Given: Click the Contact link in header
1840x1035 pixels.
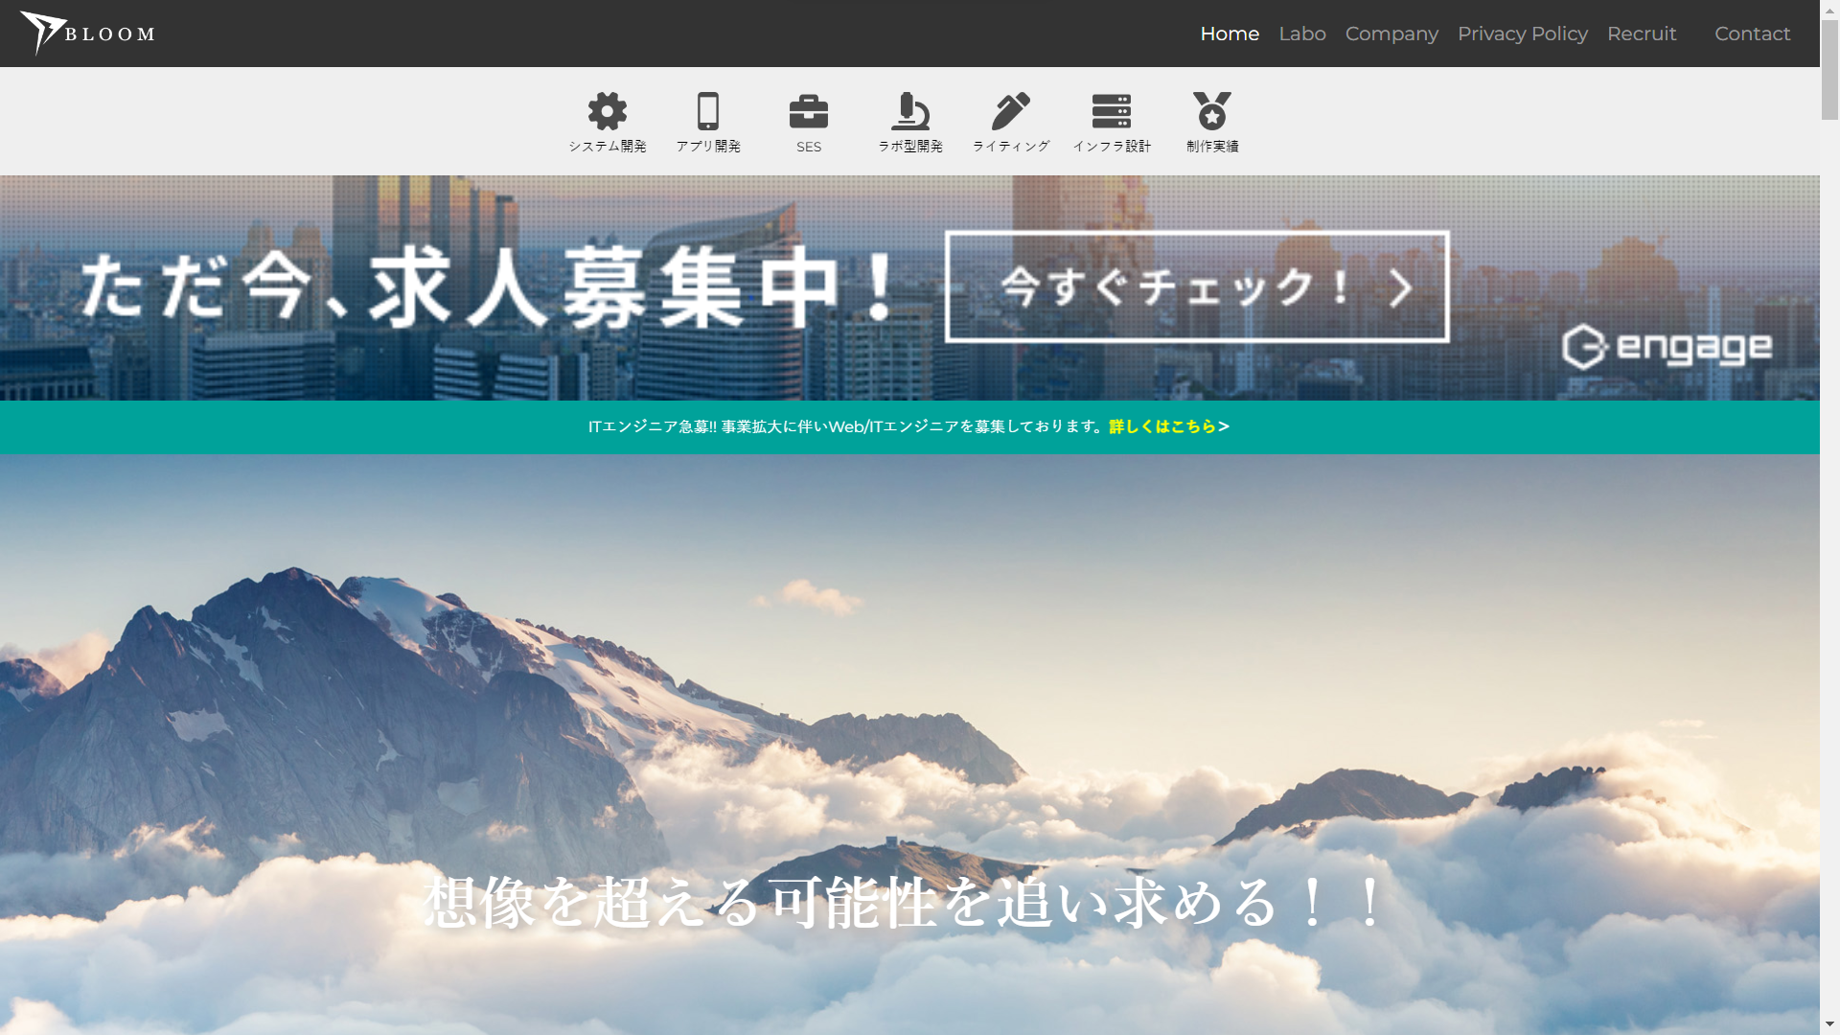Looking at the screenshot, I should click(1751, 34).
